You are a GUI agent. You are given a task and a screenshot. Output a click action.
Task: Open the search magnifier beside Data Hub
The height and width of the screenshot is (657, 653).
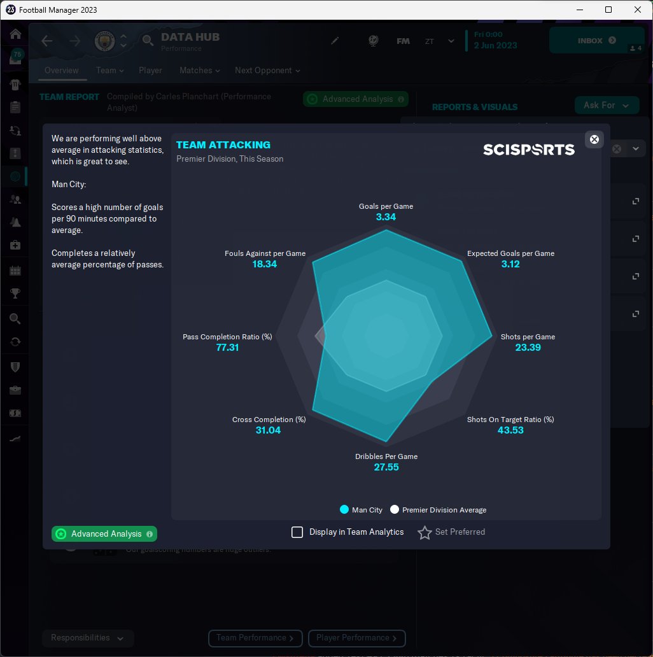(148, 41)
